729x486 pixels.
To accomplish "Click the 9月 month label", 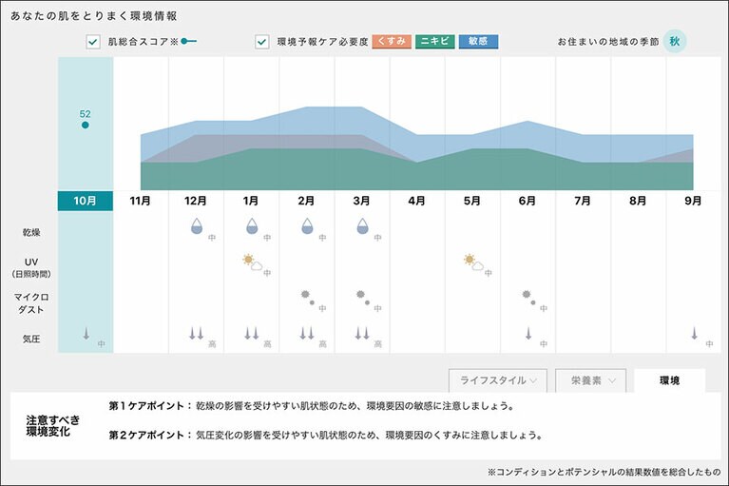I will coord(693,201).
